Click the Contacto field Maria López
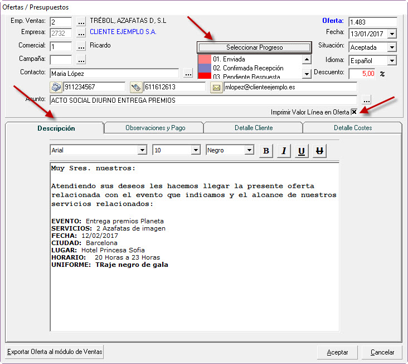 [x=114, y=74]
